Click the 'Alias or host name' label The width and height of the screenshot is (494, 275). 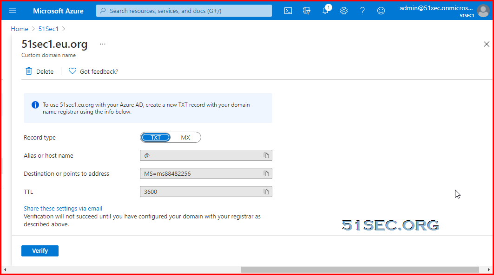(x=48, y=155)
